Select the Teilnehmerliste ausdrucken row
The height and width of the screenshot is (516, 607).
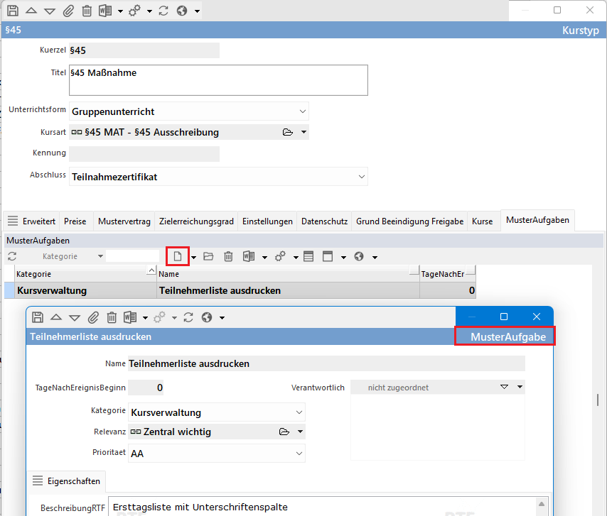coord(284,290)
